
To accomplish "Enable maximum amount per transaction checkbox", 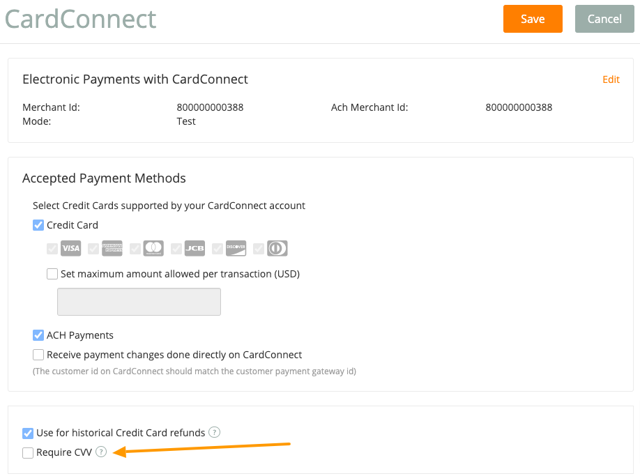I will point(52,274).
